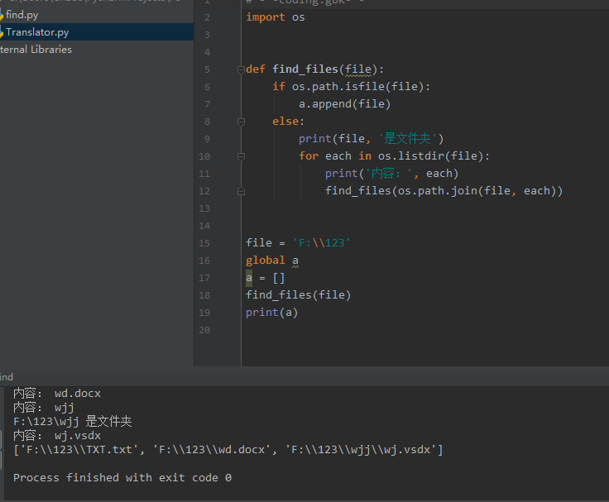Screen dimensions: 609x502
Task: Open find.py in the project tree
Action: point(22,15)
